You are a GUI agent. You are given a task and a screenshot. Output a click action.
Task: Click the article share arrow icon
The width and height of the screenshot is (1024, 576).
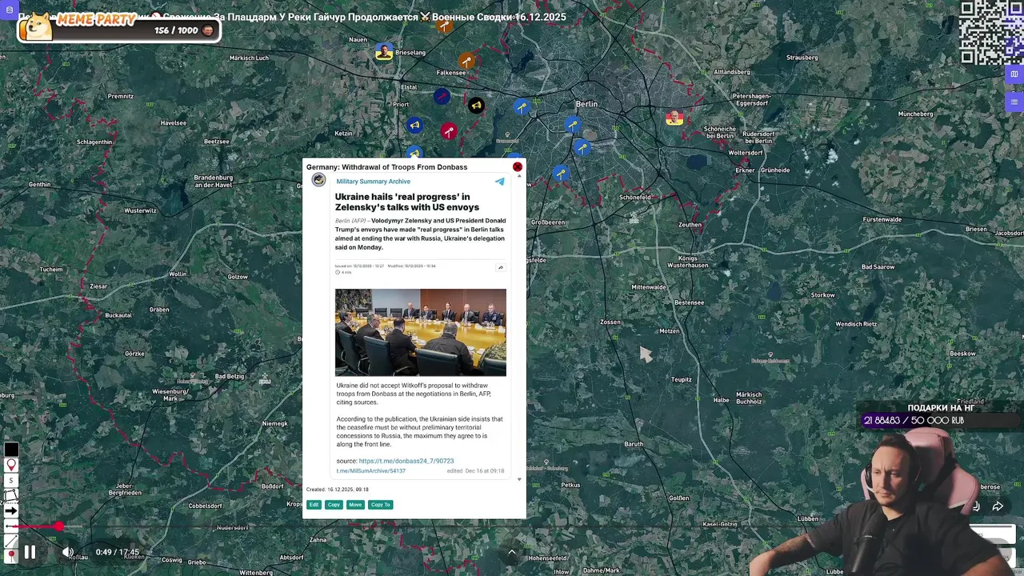[x=501, y=268]
